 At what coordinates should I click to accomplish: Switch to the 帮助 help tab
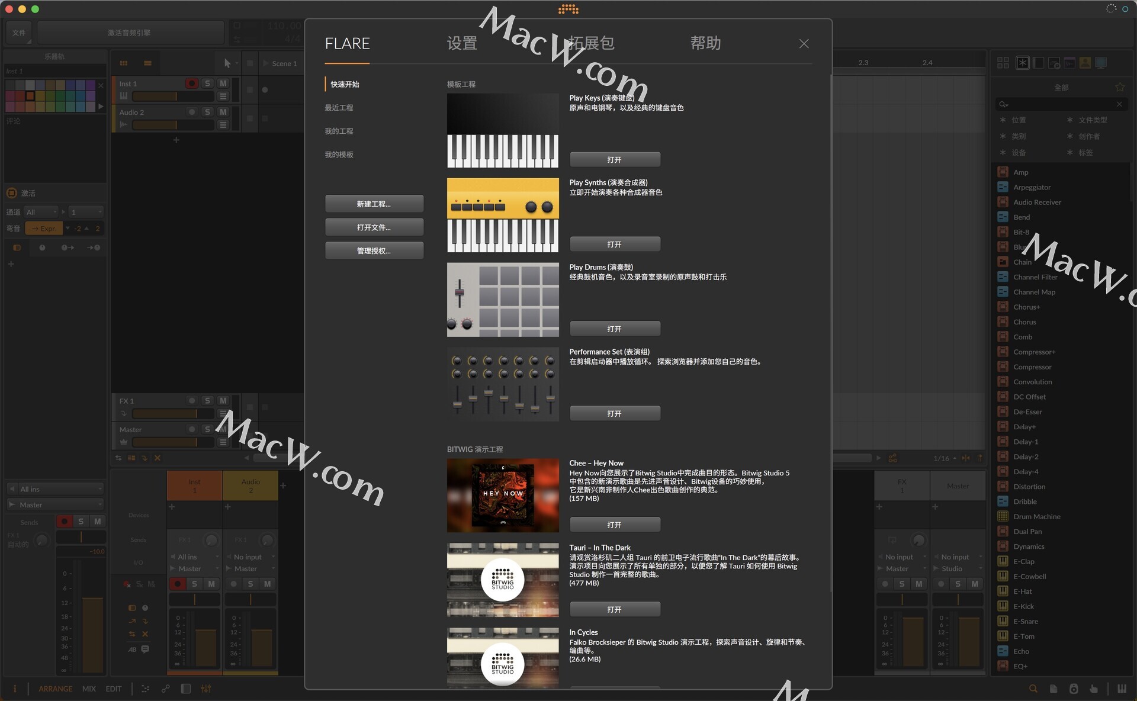[705, 43]
